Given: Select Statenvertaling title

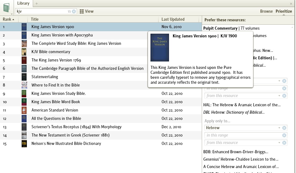Looking at the screenshot, I should [45, 77].
